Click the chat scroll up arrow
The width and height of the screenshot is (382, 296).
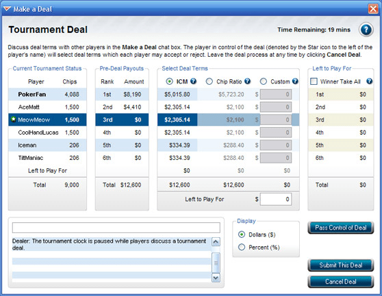216,242
